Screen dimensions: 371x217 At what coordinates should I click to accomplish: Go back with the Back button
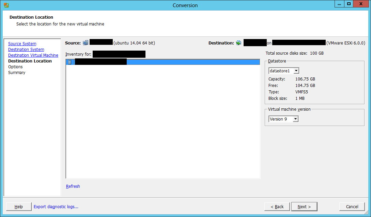coord(277,206)
